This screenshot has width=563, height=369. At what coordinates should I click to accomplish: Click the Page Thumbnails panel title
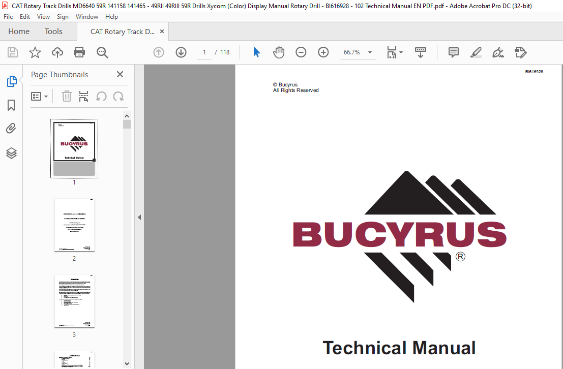click(59, 75)
